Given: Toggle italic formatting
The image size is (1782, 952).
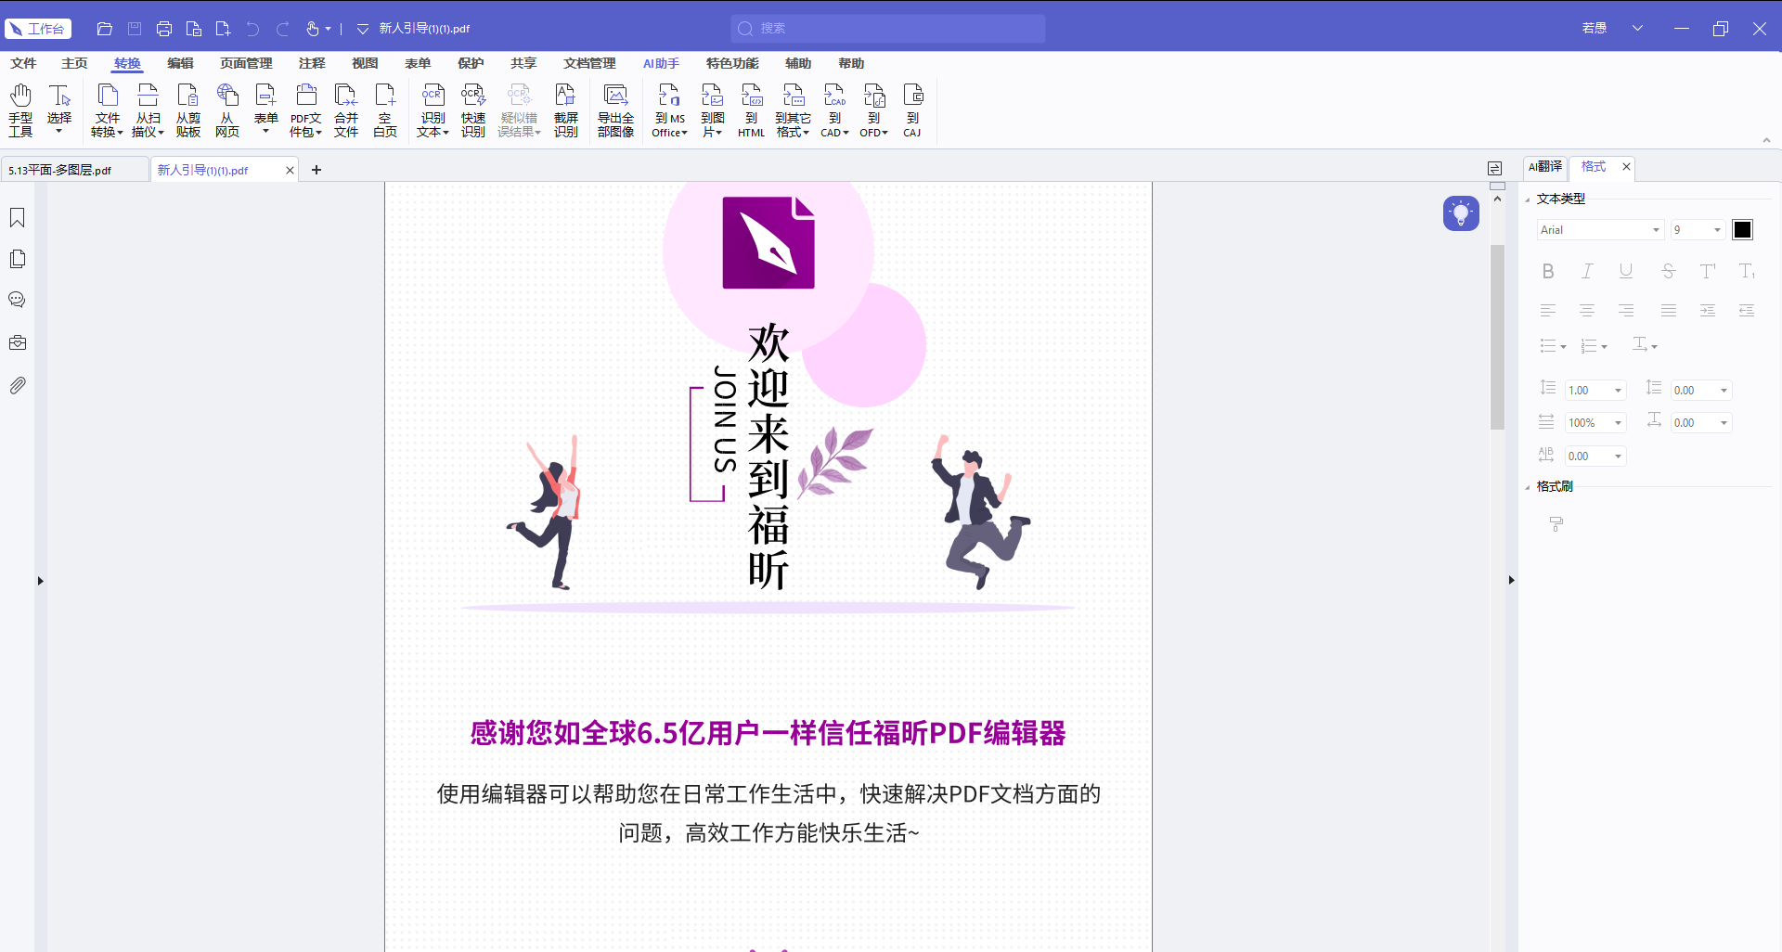Looking at the screenshot, I should coord(1587,271).
